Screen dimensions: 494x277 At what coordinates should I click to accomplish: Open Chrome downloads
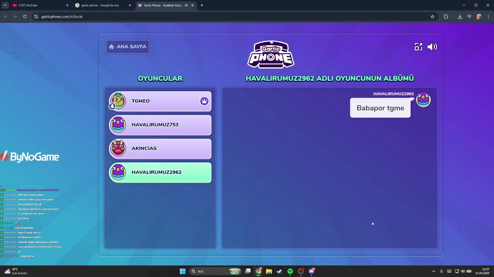460,17
